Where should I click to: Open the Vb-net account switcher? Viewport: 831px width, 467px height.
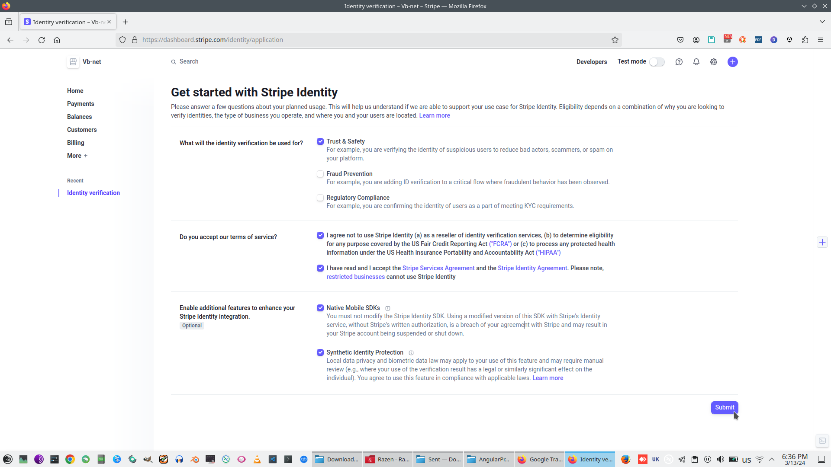[x=85, y=62]
